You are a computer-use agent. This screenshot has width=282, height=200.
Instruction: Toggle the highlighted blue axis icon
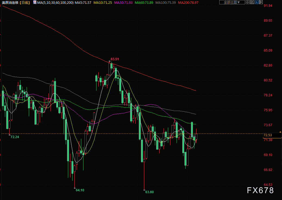coord(256,2)
